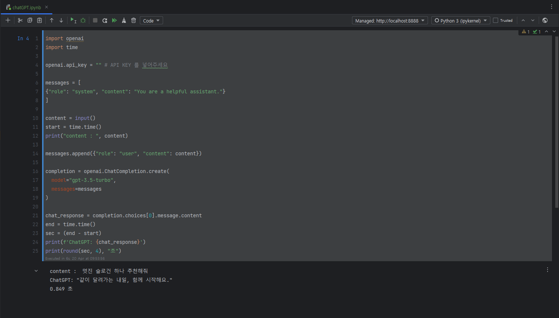559x318 pixels.
Task: Click the 'content :' output line
Action: 99,271
